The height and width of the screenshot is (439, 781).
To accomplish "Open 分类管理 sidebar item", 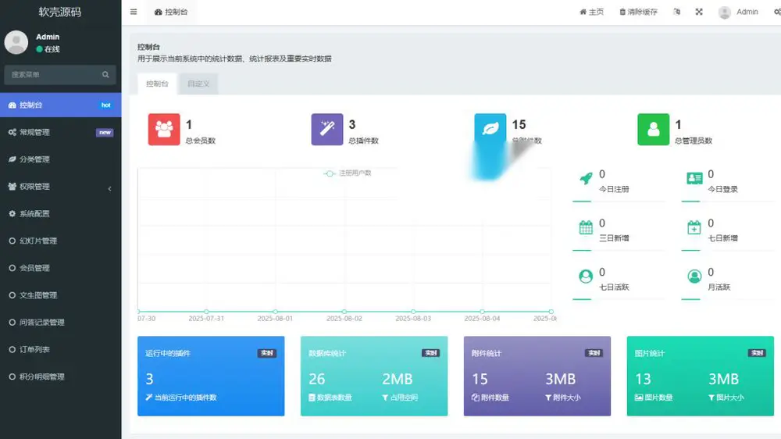I will pyautogui.click(x=60, y=159).
